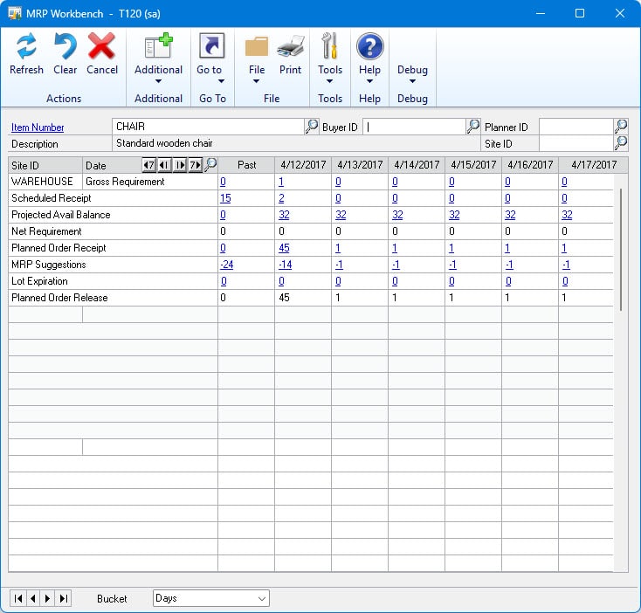Open the Bucket Days combo box
This screenshot has width=641, height=613.
(x=211, y=598)
